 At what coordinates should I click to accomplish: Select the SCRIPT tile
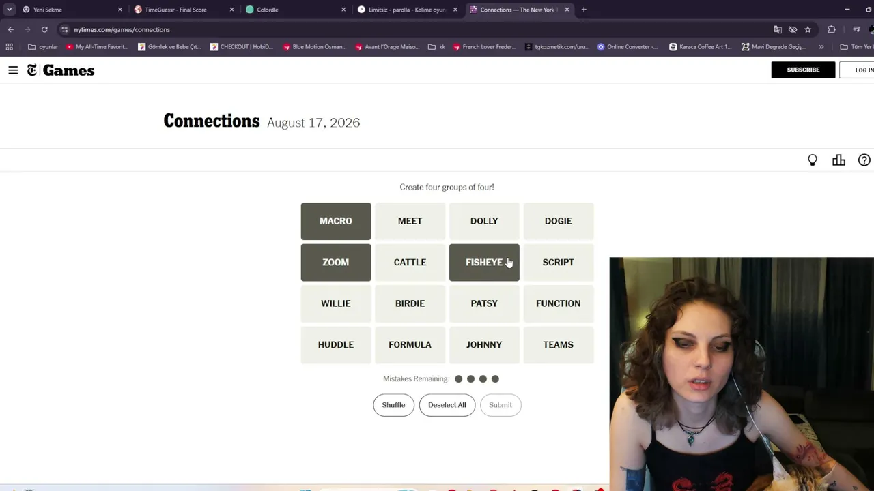coord(559,263)
